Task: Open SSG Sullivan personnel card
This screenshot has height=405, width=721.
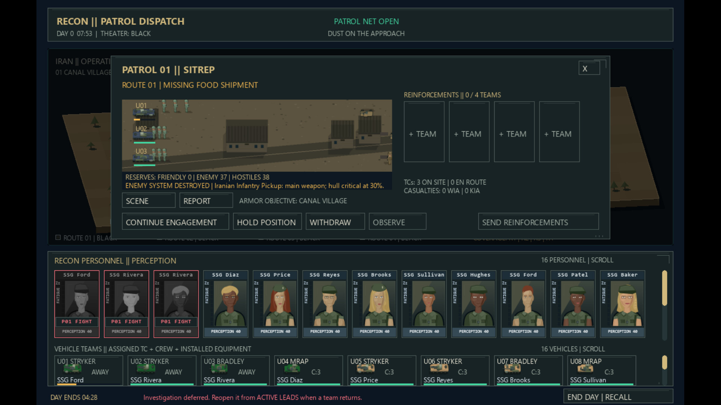Action: tap(424, 304)
